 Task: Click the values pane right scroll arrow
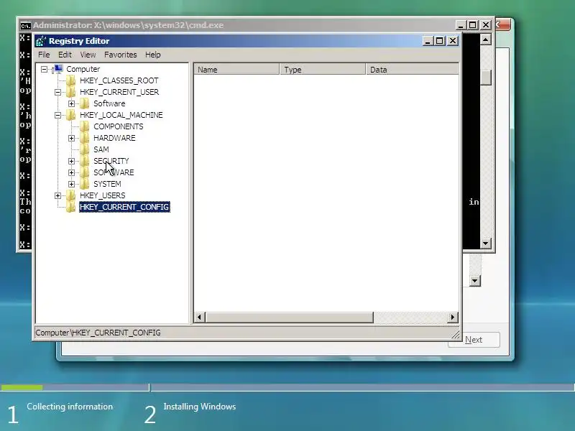coord(453,317)
